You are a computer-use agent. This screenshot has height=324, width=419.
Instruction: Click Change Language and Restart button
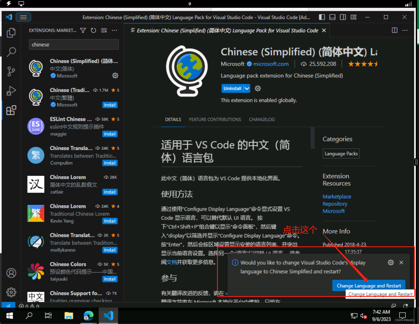coord(369,286)
